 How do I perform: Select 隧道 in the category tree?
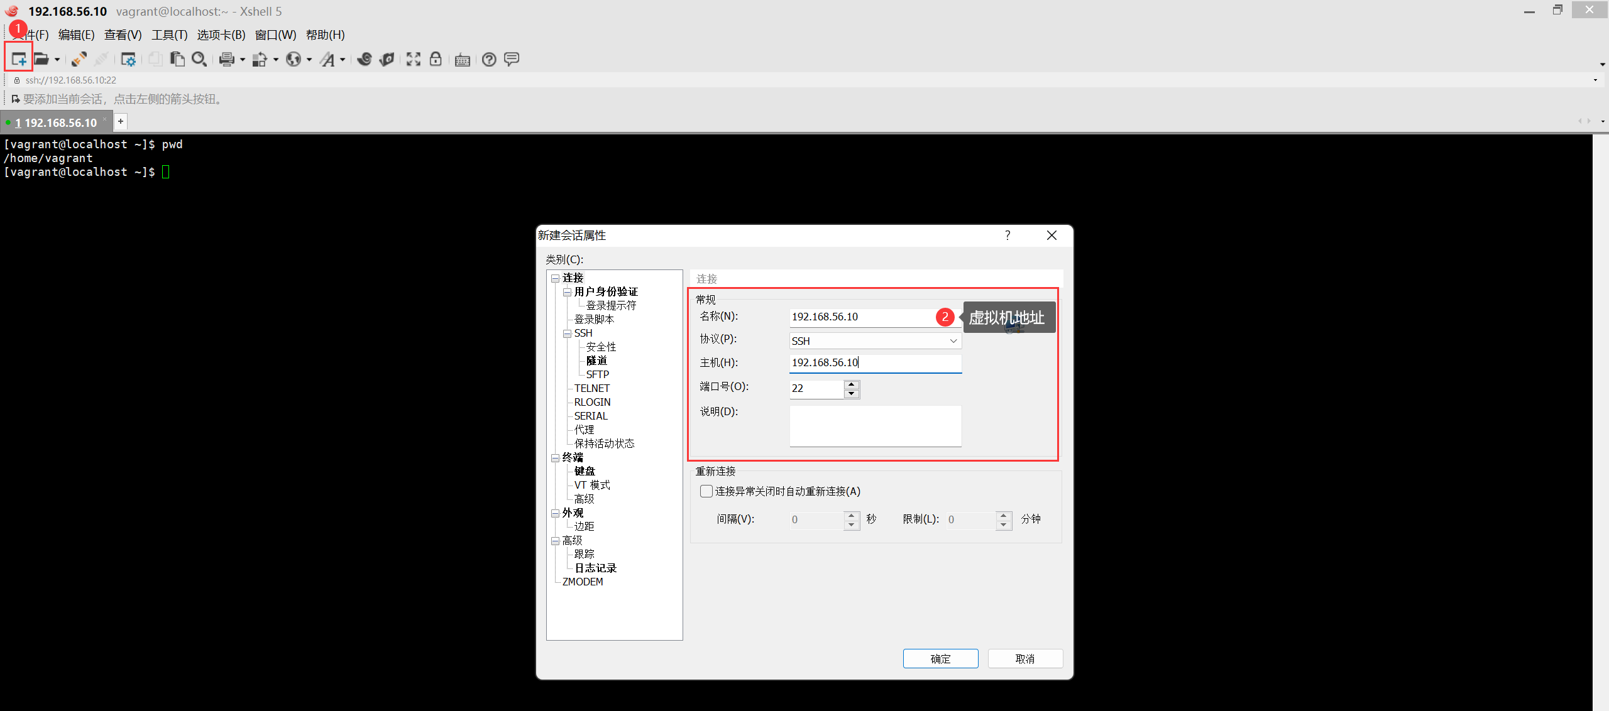(596, 361)
